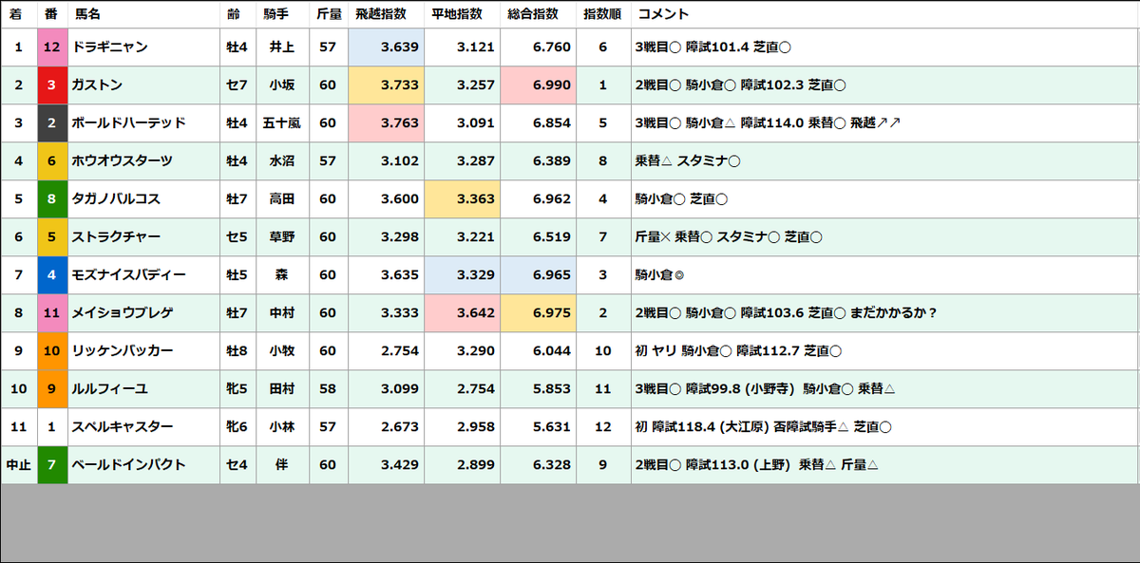Select horse name ルルフィーユ
1140x563 pixels.
[x=110, y=389]
